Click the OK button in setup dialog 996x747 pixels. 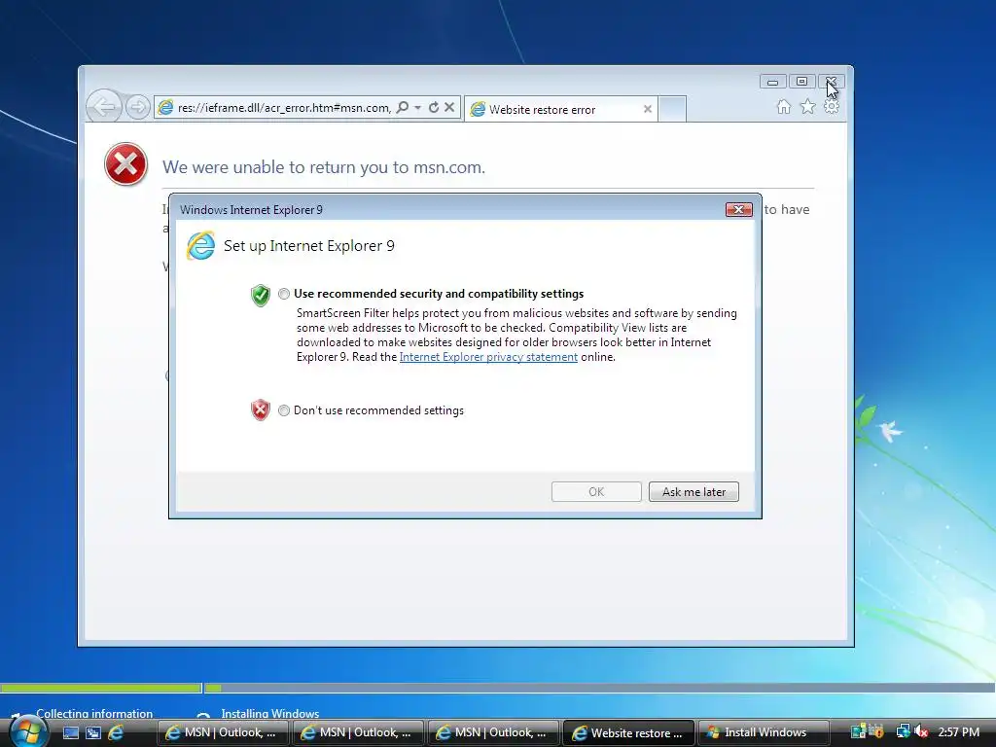pos(596,491)
